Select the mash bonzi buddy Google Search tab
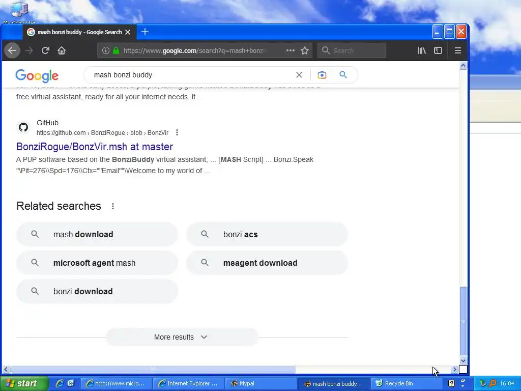521x391 pixels. (x=79, y=32)
